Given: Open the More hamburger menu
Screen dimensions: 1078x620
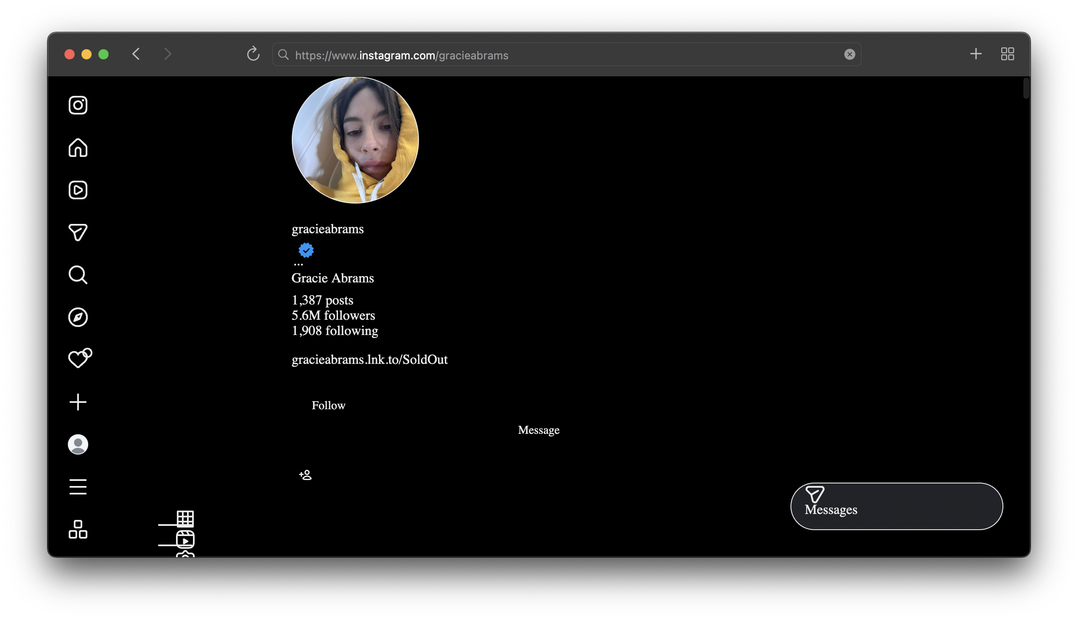Looking at the screenshot, I should (78, 487).
